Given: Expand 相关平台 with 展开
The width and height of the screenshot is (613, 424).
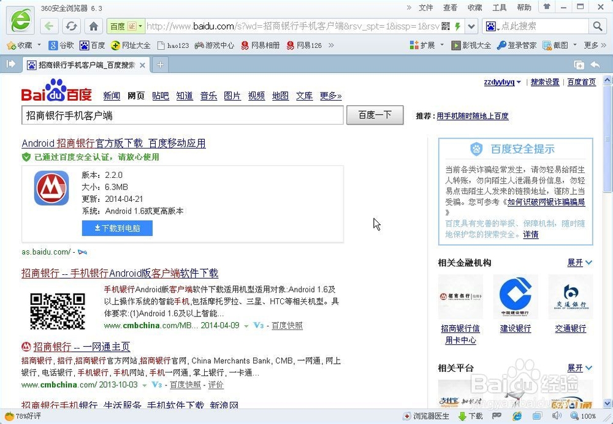Looking at the screenshot, I should pos(580,368).
